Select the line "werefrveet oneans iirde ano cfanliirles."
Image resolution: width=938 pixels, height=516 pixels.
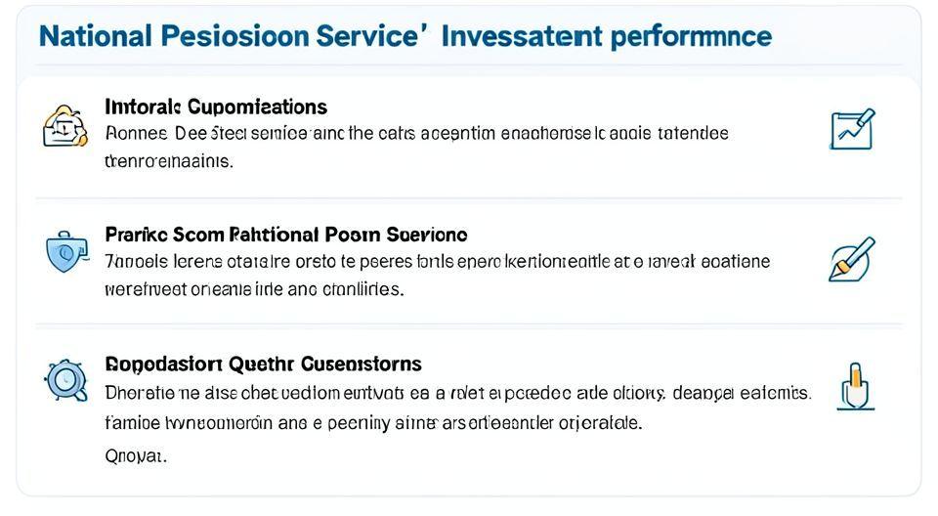pyautogui.click(x=253, y=289)
